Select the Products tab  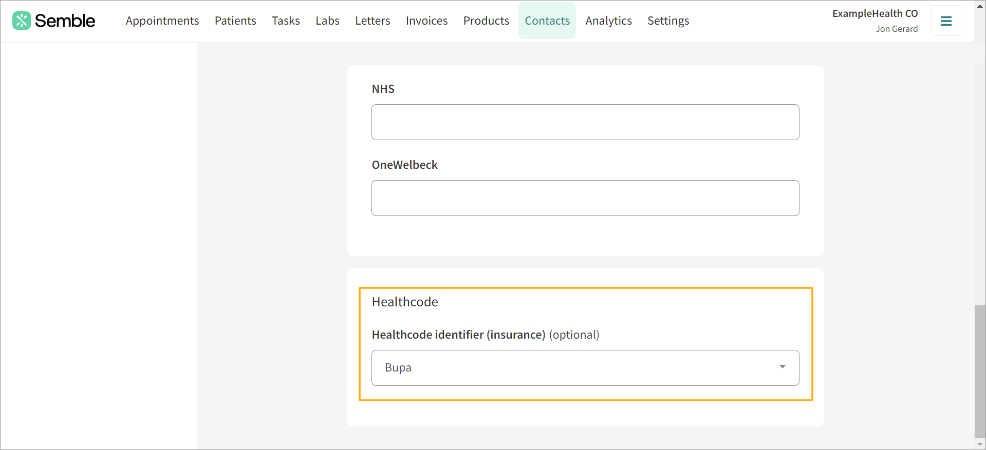point(486,21)
